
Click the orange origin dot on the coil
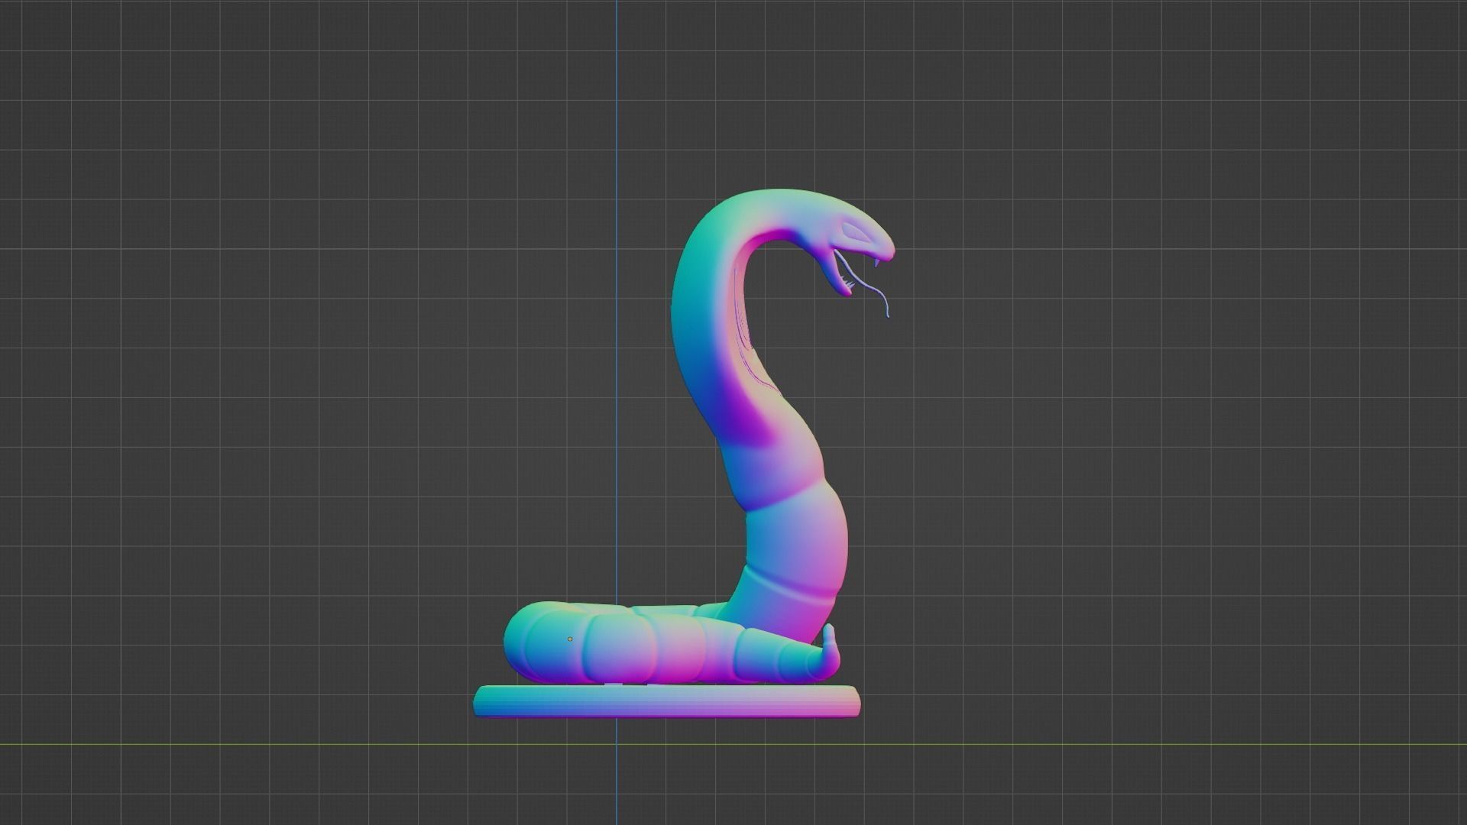[570, 639]
